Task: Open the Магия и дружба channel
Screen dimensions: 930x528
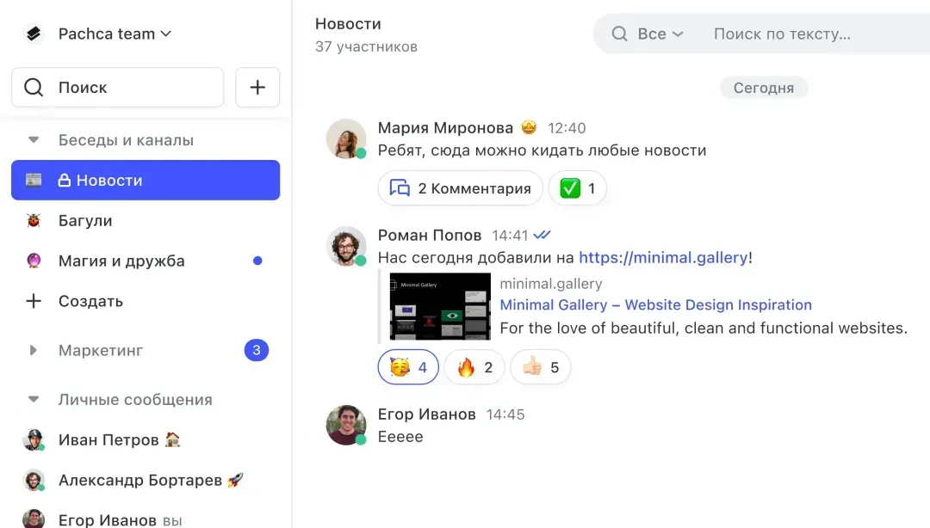Action: (121, 261)
